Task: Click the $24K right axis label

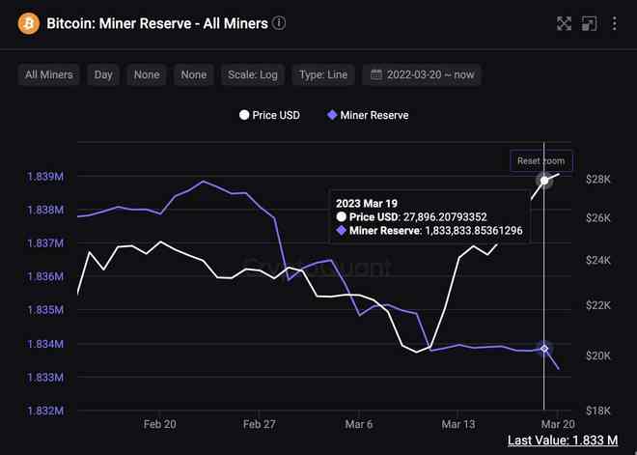Action: 598,260
